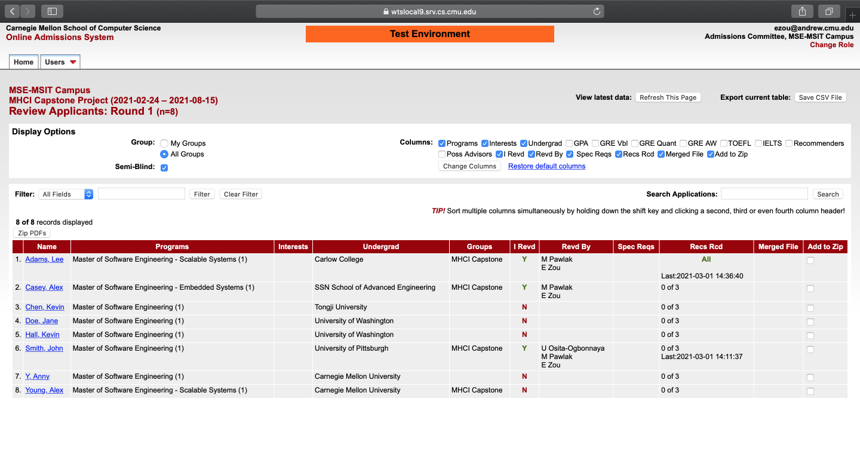Sort by the Programs column header
The height and width of the screenshot is (463, 860).
coord(172,247)
